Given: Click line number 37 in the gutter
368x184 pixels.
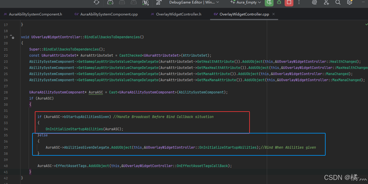Looking at the screenshot, I should coord(6,147).
